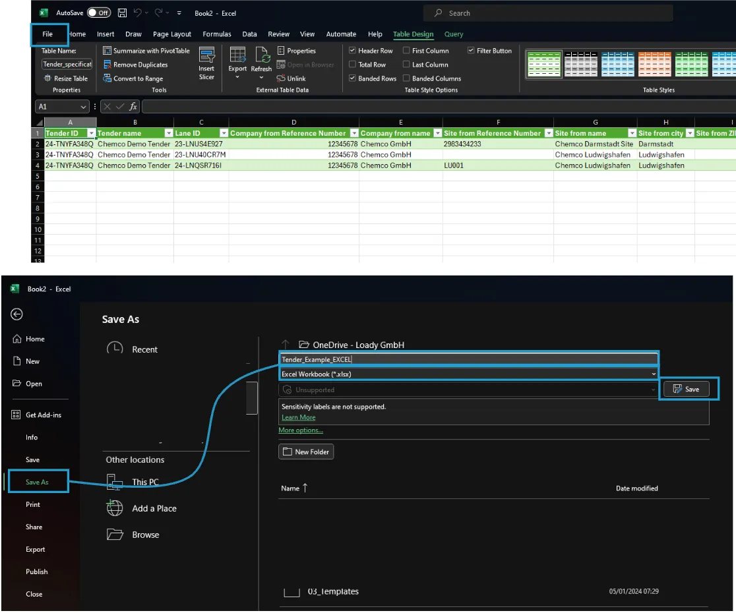Open Home in backstage sidebar
The image size is (736, 613).
tap(28, 339)
